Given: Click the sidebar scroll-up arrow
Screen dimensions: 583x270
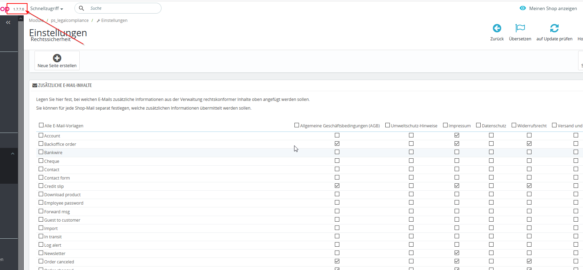Looking at the screenshot, I should click(x=21, y=18).
